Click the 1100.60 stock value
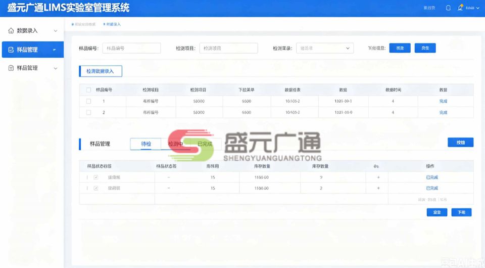The height and width of the screenshot is (268, 485). (x=261, y=177)
